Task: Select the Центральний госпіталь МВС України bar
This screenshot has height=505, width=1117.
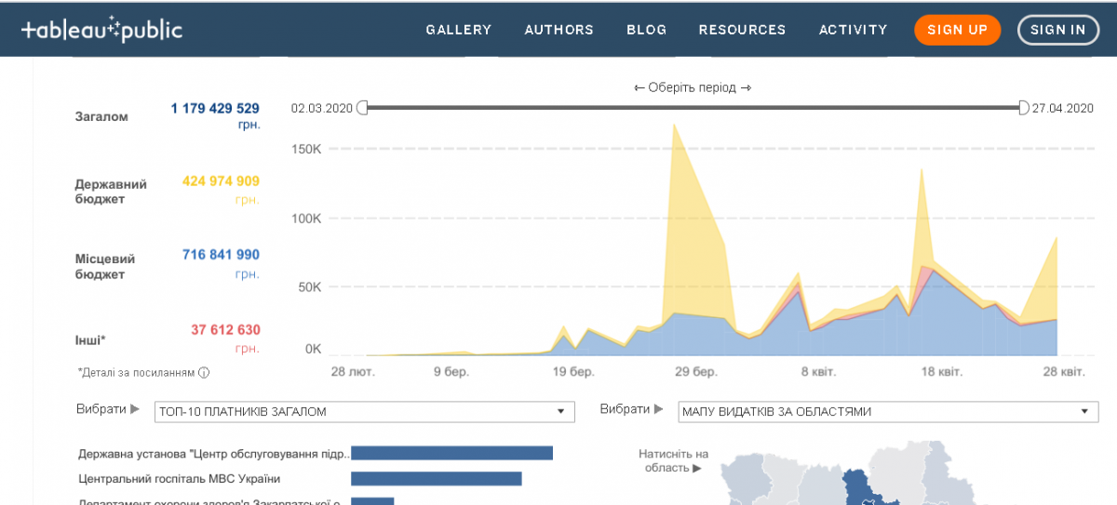Action: pyautogui.click(x=436, y=479)
